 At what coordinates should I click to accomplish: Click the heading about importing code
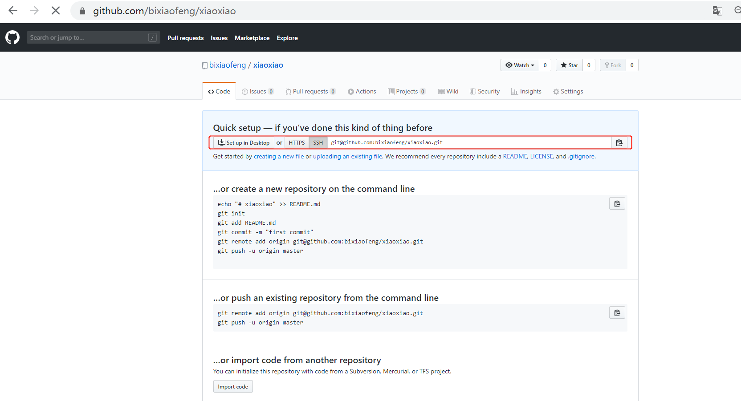(297, 360)
